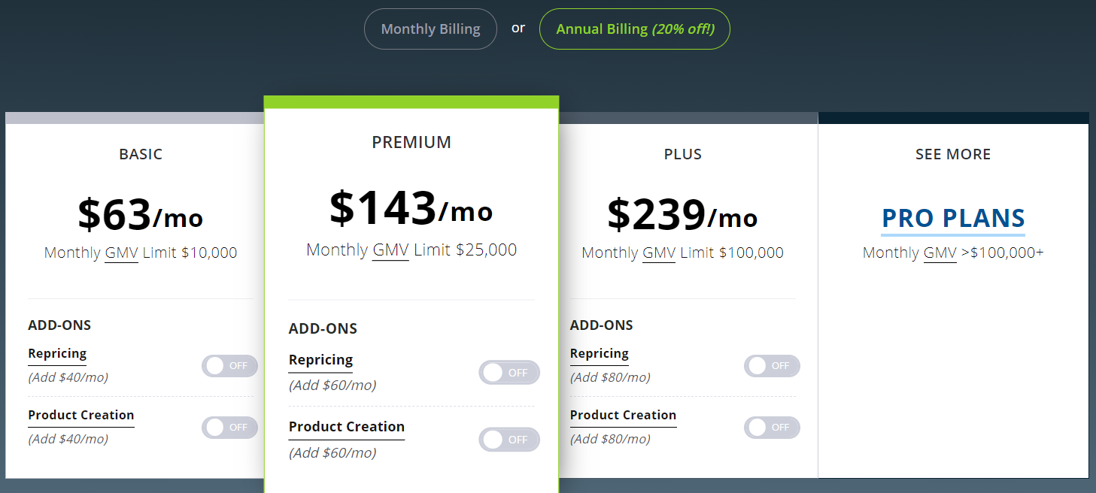The height and width of the screenshot is (493, 1096).
Task: Click the GMV term in the SEE MORE card
Action: click(x=940, y=253)
